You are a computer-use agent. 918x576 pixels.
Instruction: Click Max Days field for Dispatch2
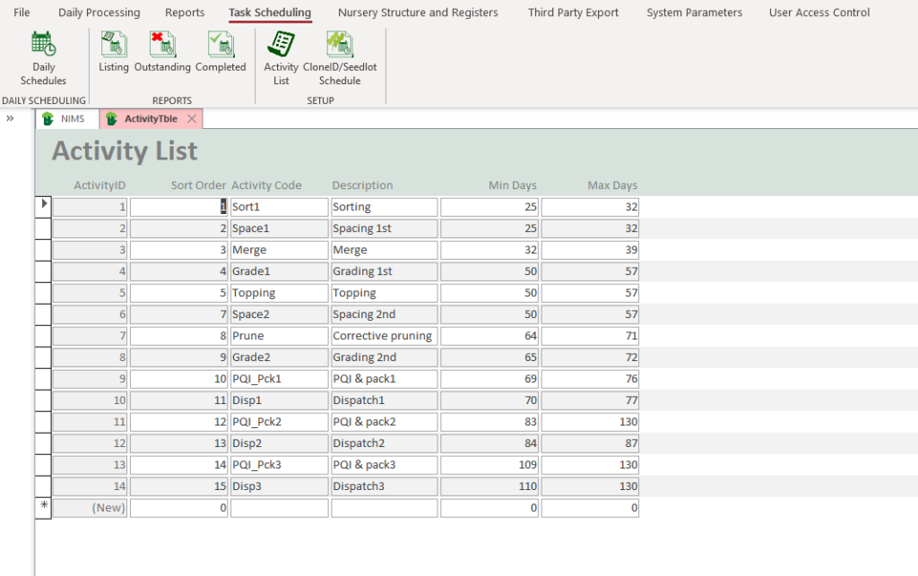pos(589,443)
